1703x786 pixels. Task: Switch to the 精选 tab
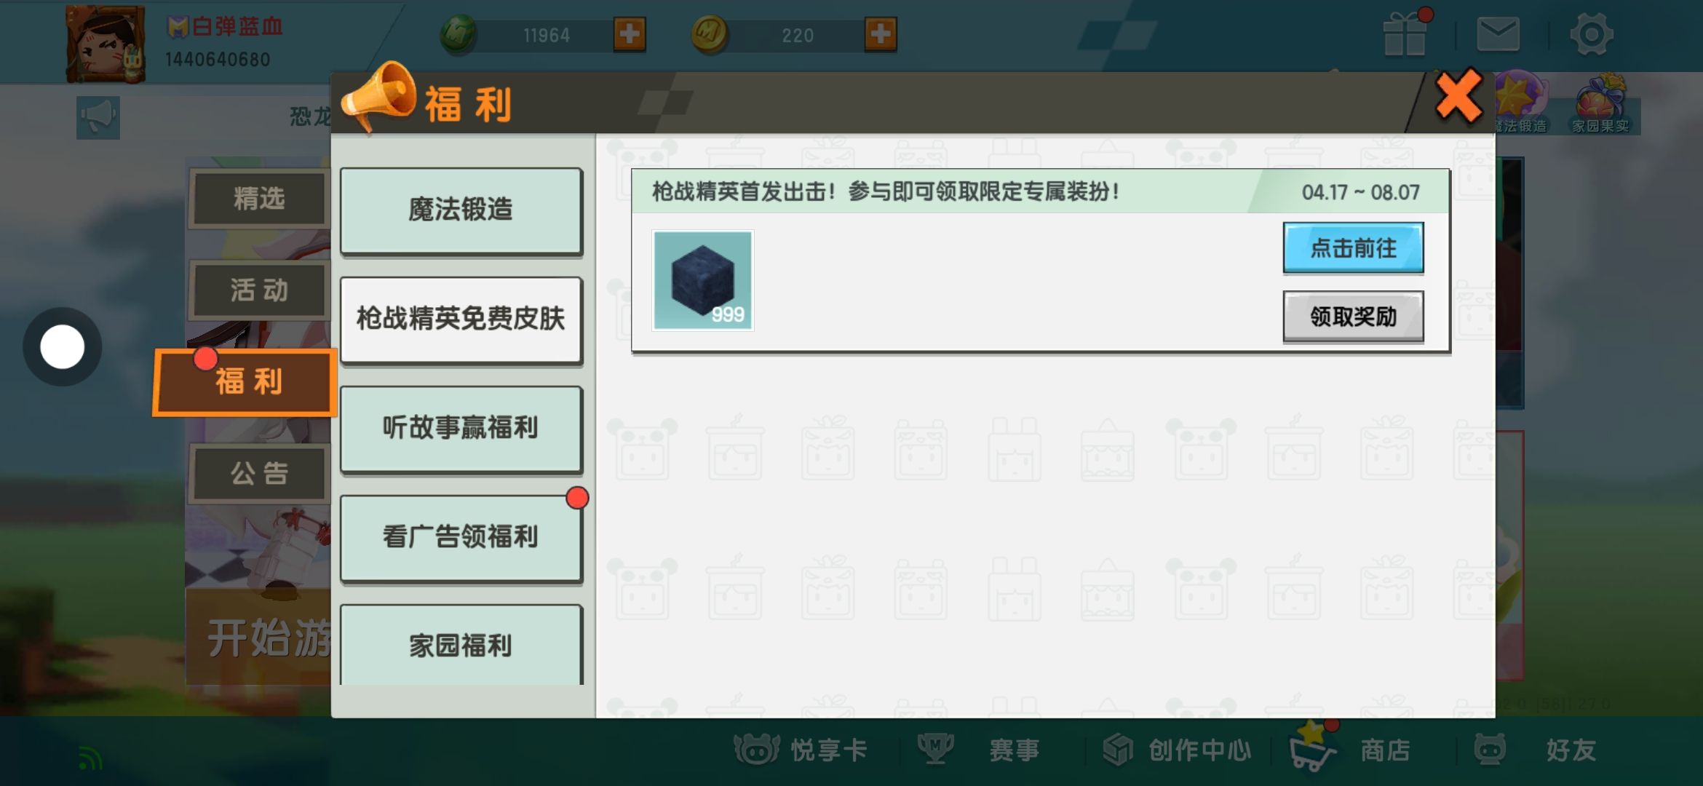tap(259, 198)
